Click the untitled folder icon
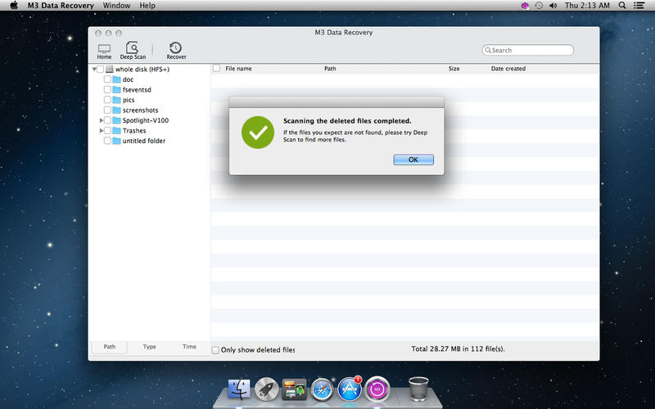 [x=116, y=141]
